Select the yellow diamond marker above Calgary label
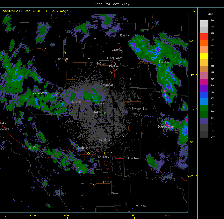 [x=105, y=153]
